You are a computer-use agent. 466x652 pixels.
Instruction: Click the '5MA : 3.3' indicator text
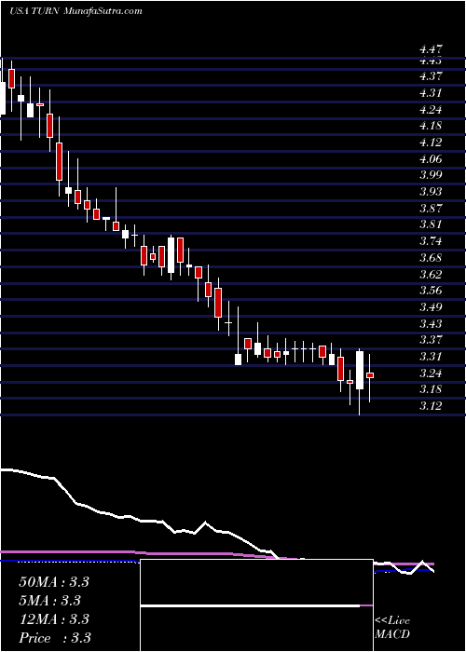pyautogui.click(x=50, y=601)
